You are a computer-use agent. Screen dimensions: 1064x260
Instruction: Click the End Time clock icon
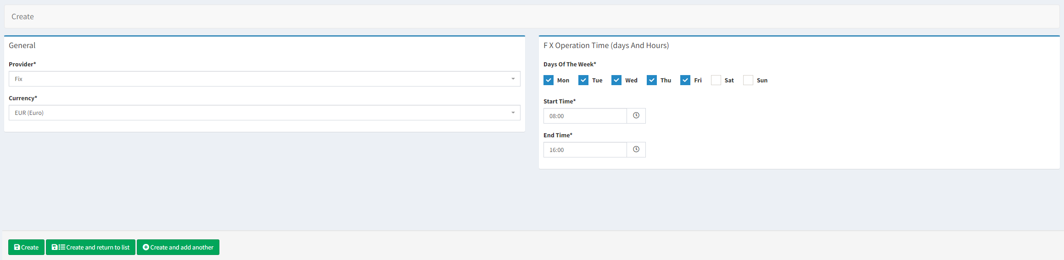coord(636,150)
